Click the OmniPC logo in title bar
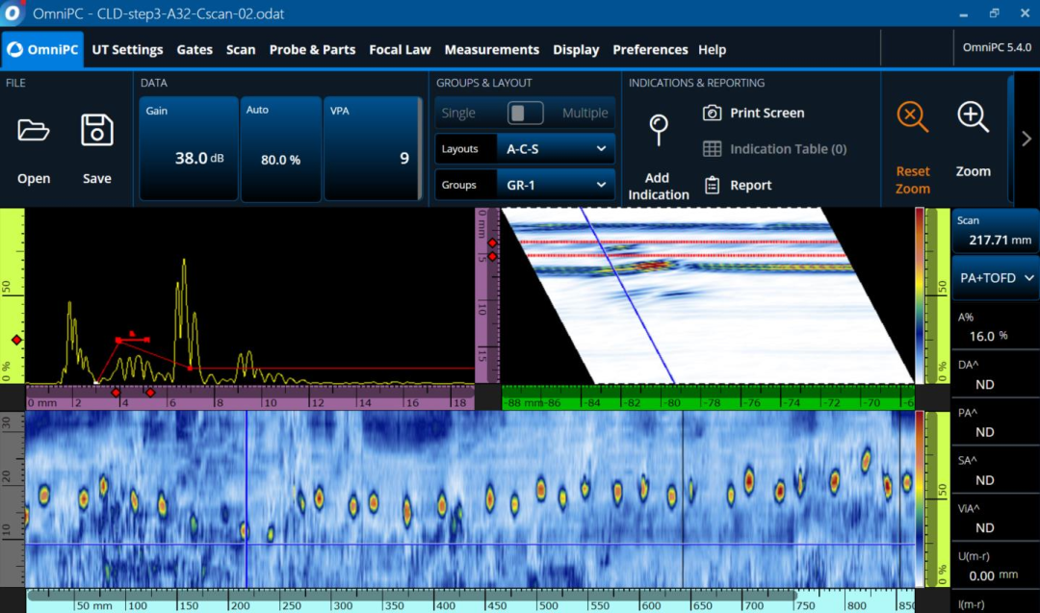Screen dimensions: 1040x613 coord(13,13)
